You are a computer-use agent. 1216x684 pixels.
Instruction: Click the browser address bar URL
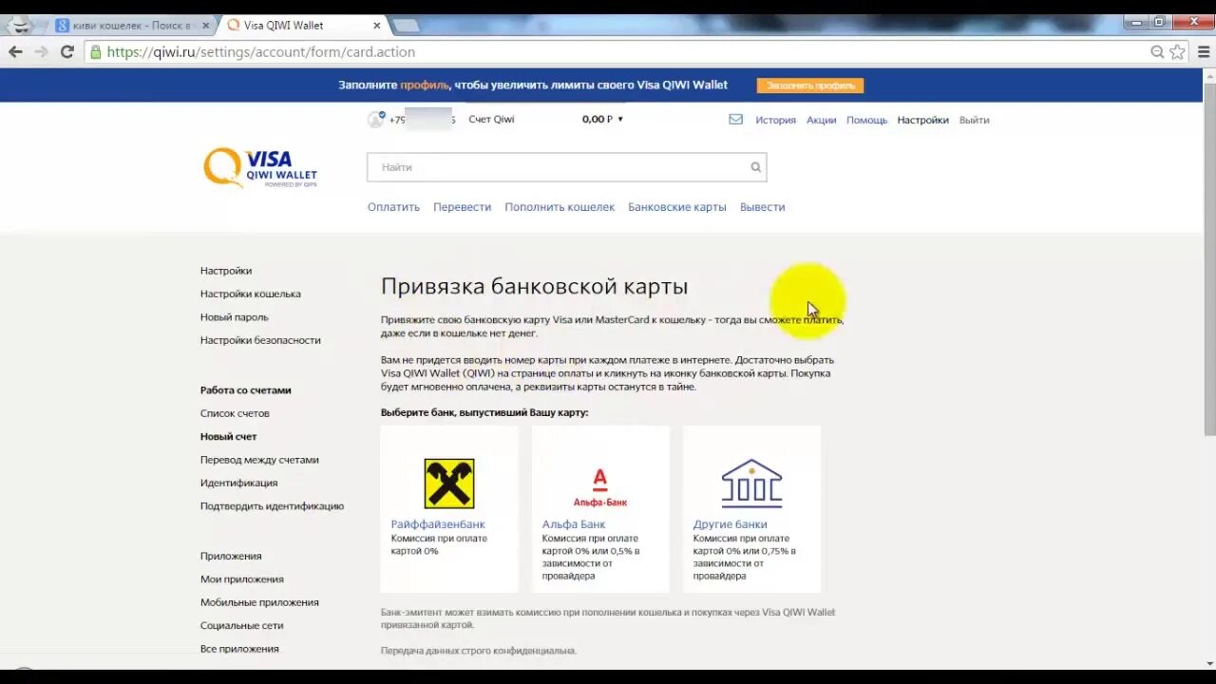pyautogui.click(x=260, y=52)
